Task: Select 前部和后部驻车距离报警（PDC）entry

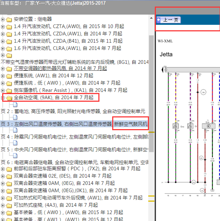Action: pyautogui.click(x=77, y=168)
